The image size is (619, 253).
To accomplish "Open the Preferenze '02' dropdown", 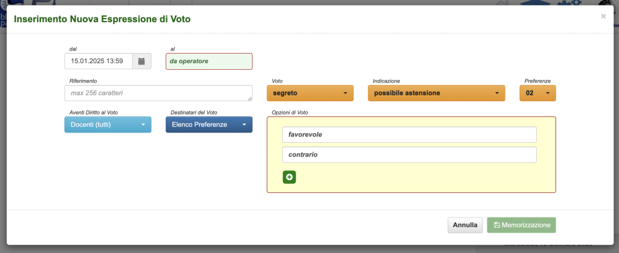I will pos(537,93).
